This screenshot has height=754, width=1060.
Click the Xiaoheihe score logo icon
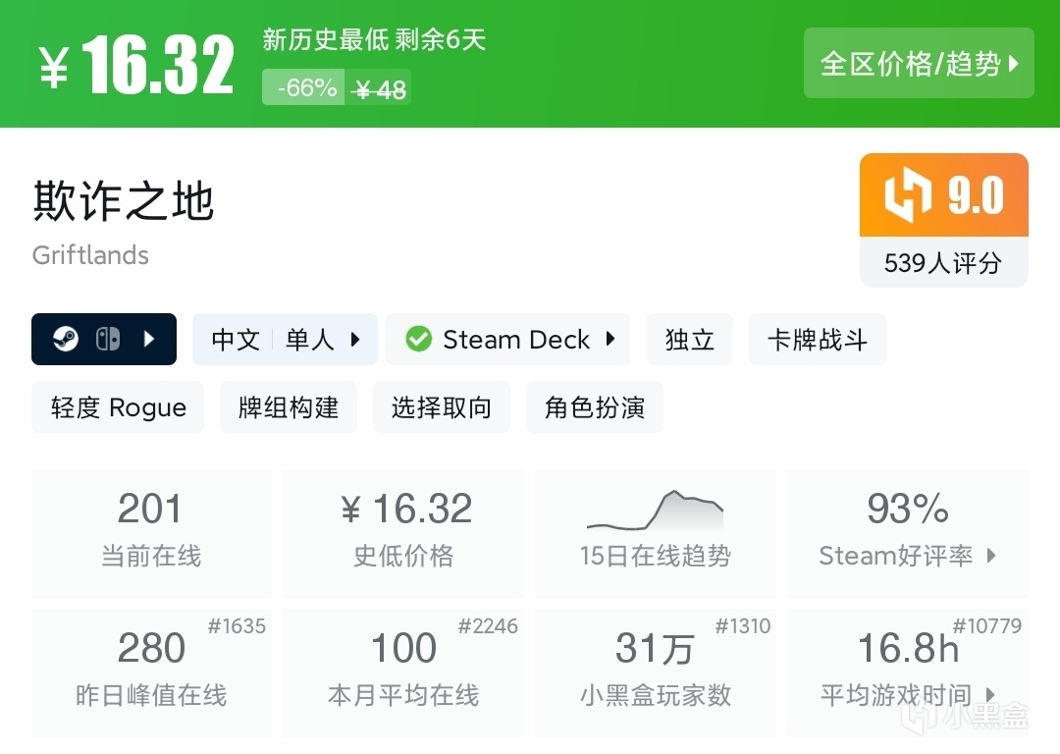(x=907, y=195)
